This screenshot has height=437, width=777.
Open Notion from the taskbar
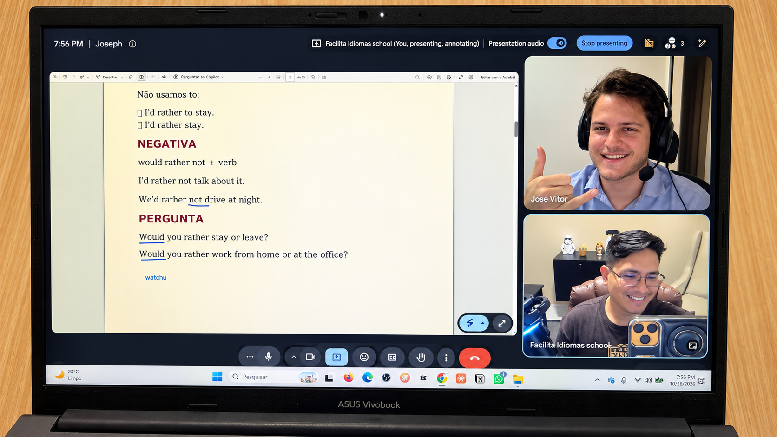(480, 379)
